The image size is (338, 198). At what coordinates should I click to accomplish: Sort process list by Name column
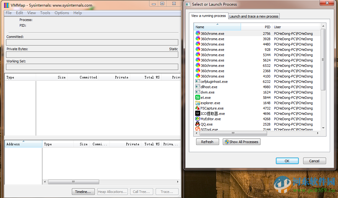coord(217,27)
